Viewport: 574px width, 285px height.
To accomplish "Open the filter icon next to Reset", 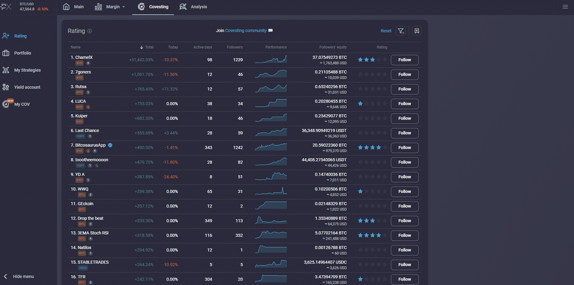I will 401,31.
